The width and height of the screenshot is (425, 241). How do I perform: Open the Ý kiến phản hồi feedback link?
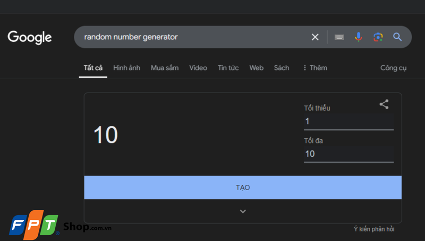(374, 229)
